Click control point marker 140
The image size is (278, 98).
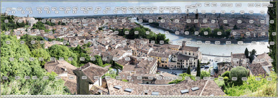pyautogui.click(x=5, y=78)
